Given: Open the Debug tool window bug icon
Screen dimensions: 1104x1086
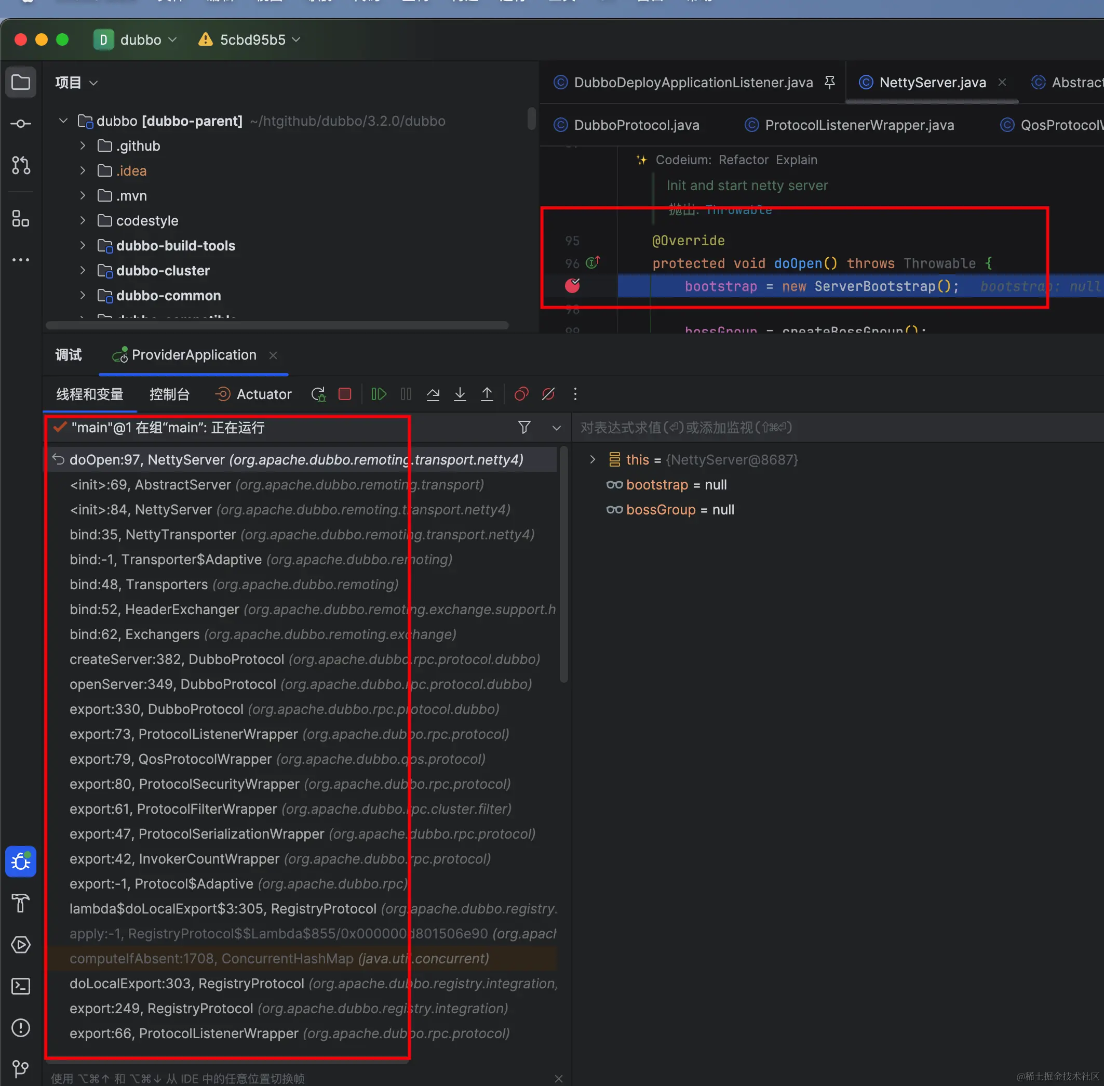Looking at the screenshot, I should click(x=21, y=862).
